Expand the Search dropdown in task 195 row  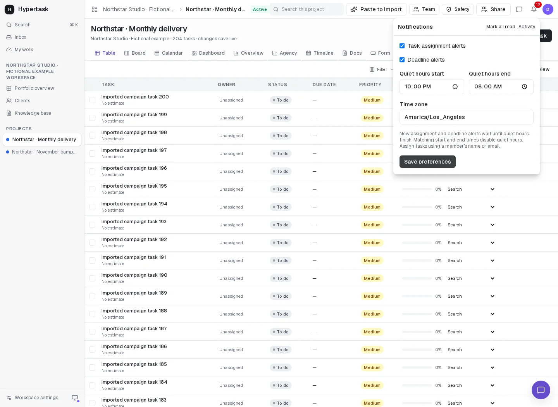click(x=471, y=189)
